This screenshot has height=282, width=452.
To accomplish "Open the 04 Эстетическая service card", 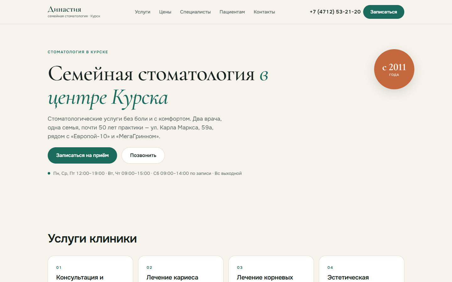I will tap(362, 269).
